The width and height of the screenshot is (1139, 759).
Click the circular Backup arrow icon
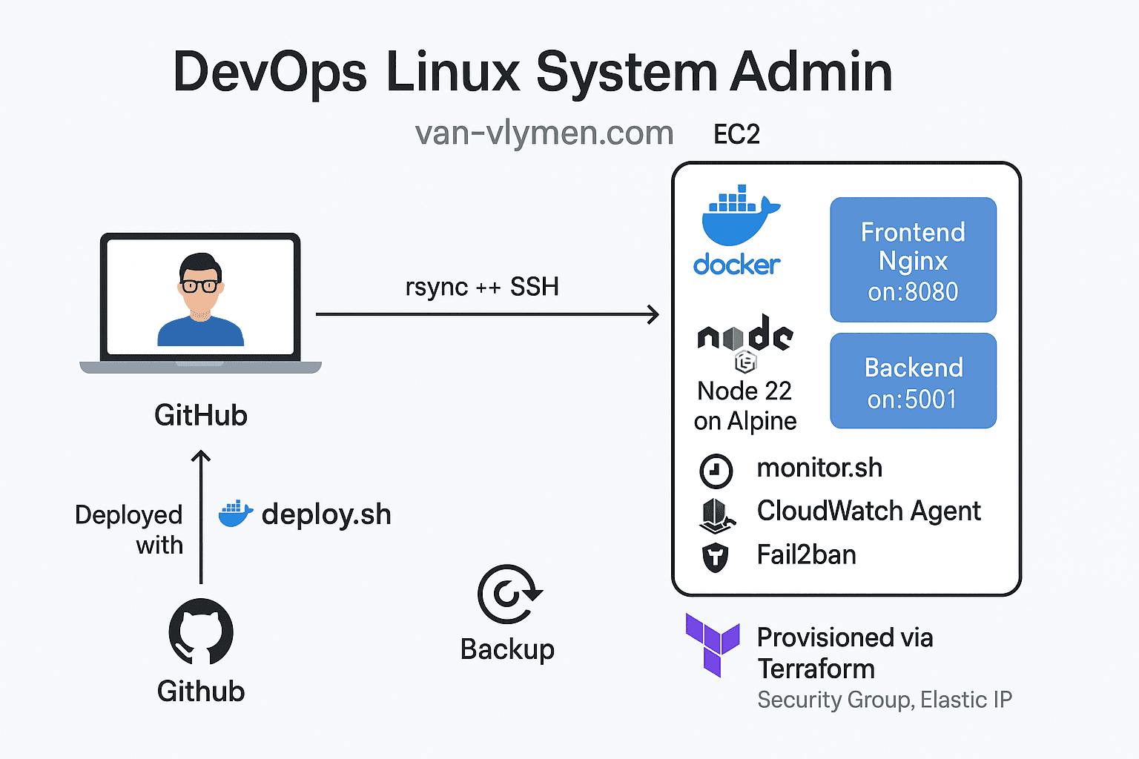pyautogui.click(x=509, y=594)
